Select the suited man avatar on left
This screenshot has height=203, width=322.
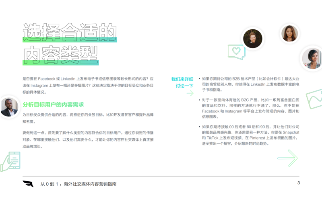point(9,107)
